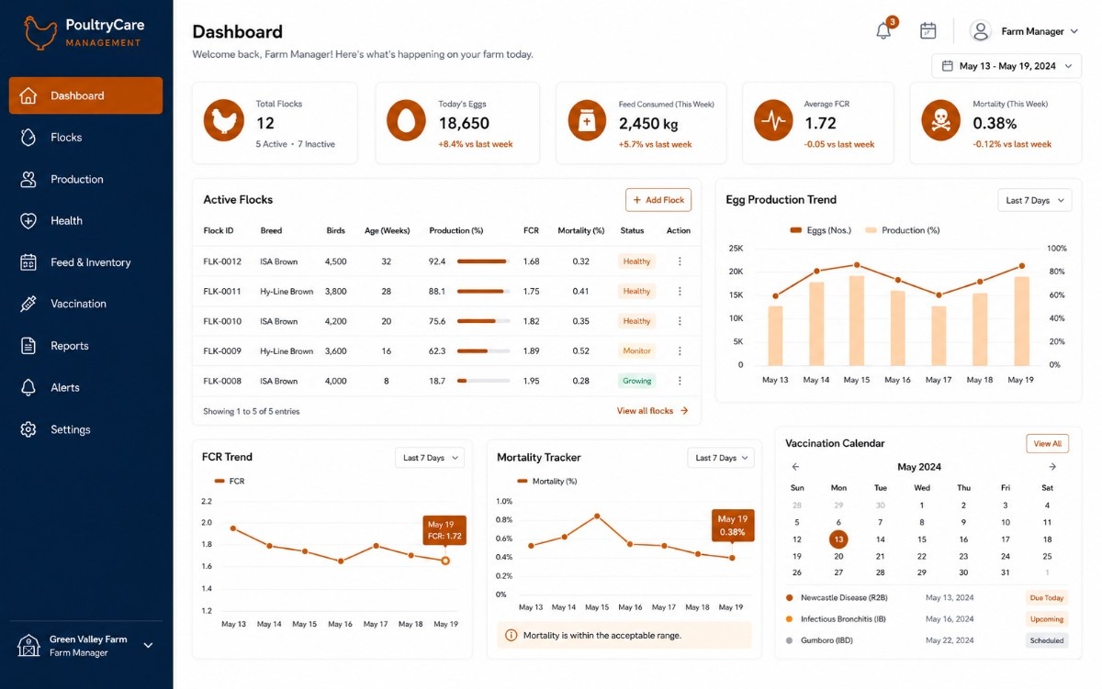
Task: Toggle Production (%) legend series
Action: [x=903, y=230]
